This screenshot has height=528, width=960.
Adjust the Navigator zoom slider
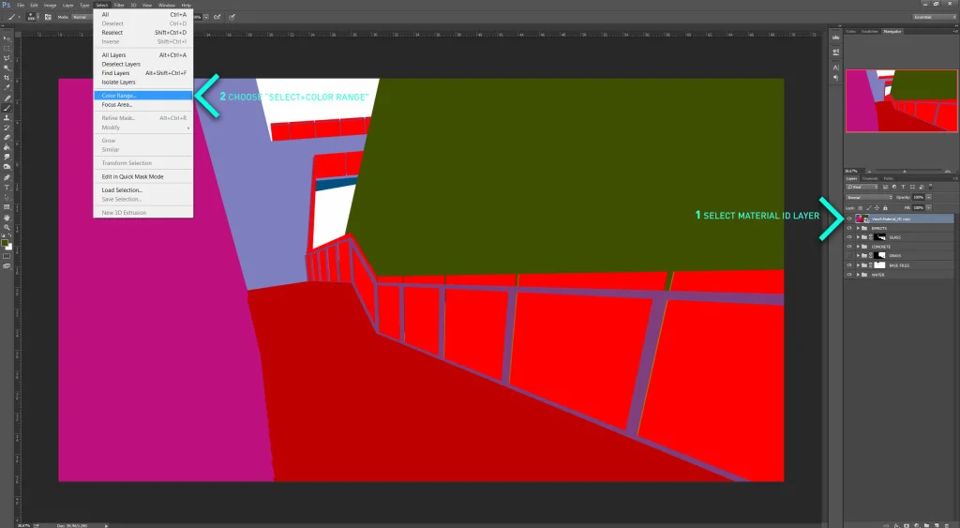[x=905, y=171]
